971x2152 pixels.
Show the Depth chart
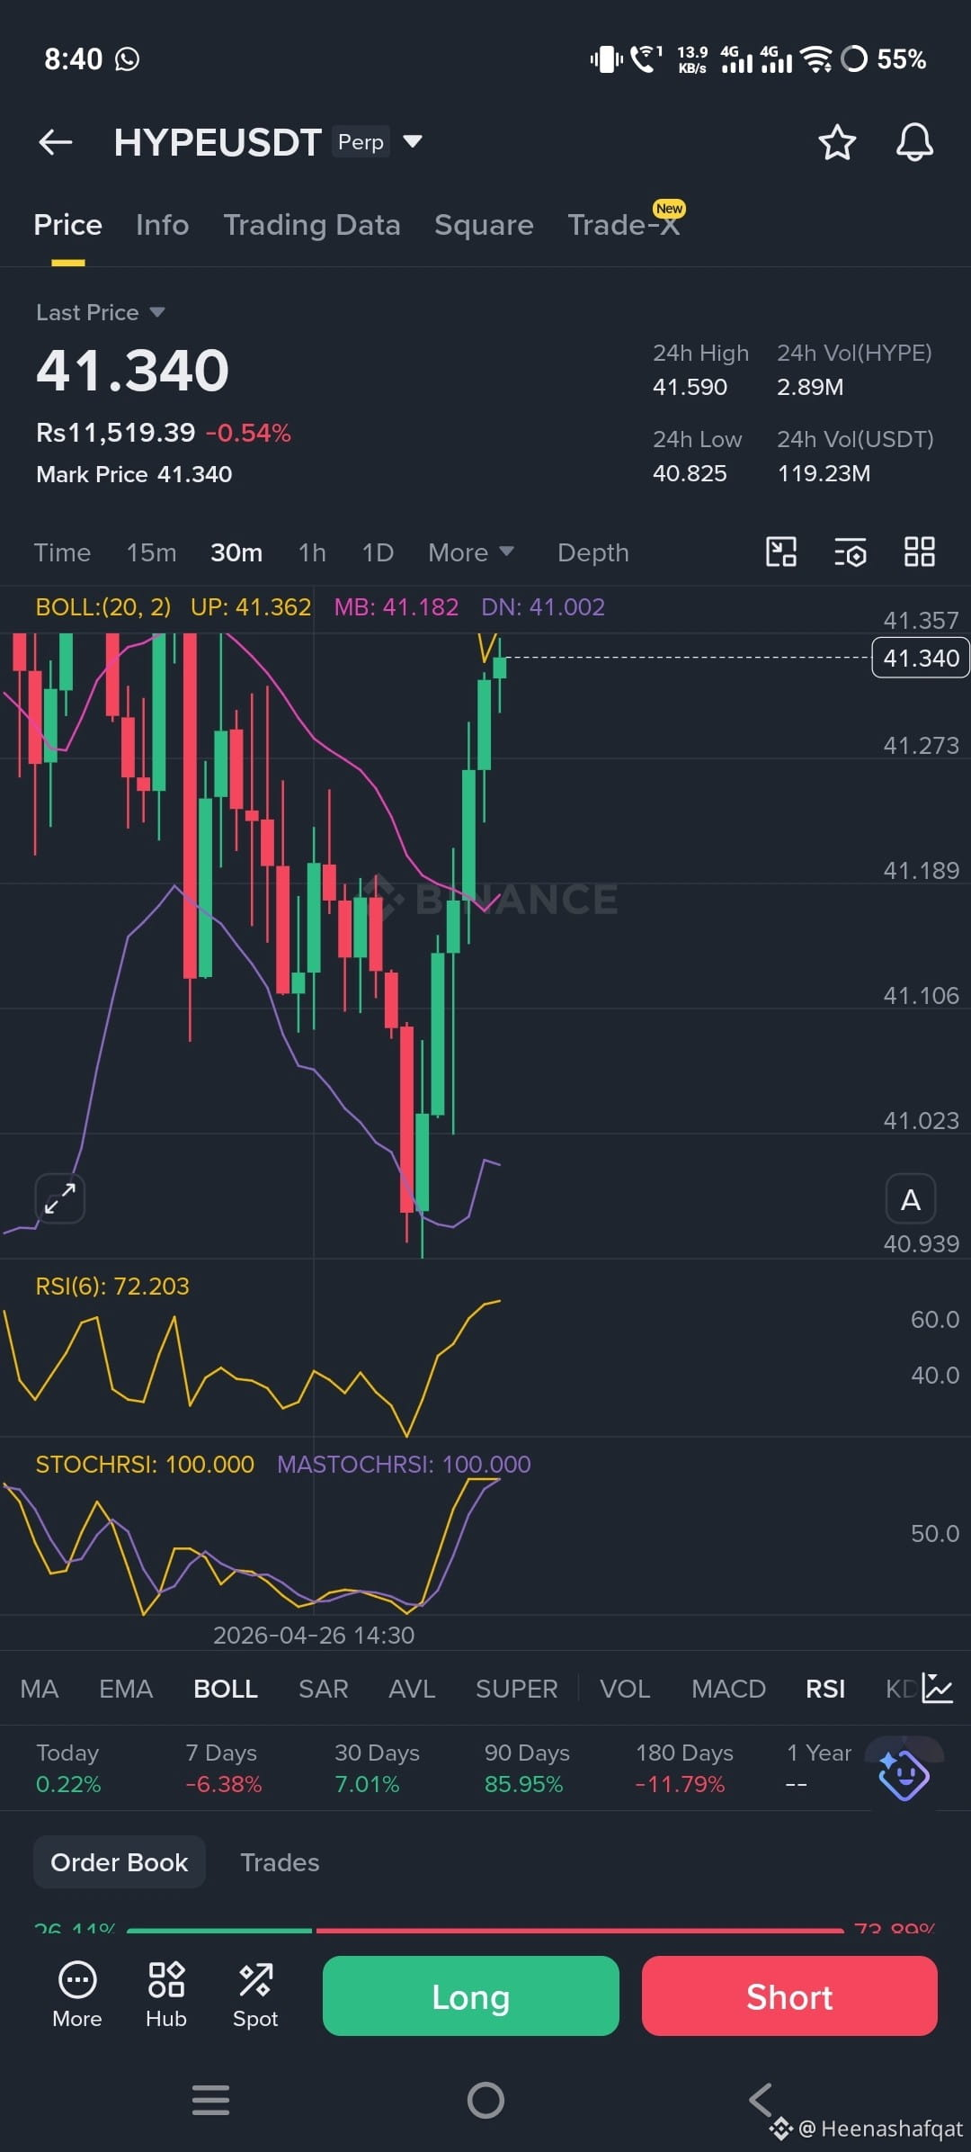click(x=592, y=552)
